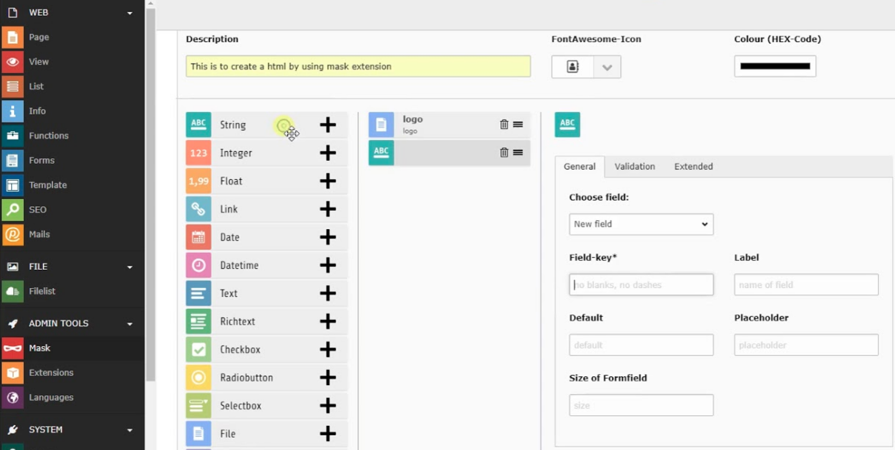This screenshot has height=450, width=895.
Task: Click the Datetime clock icon
Action: (x=199, y=265)
